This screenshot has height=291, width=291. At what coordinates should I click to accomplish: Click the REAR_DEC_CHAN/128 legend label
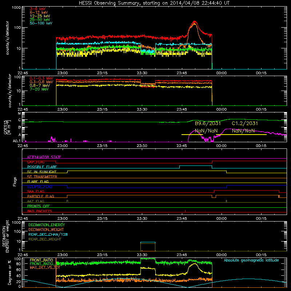tap(48, 234)
